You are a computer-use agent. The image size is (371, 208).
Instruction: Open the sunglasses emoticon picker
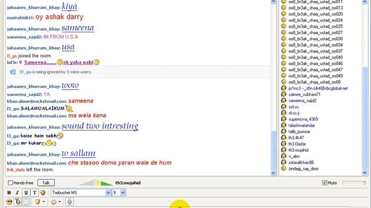[x=9, y=202]
